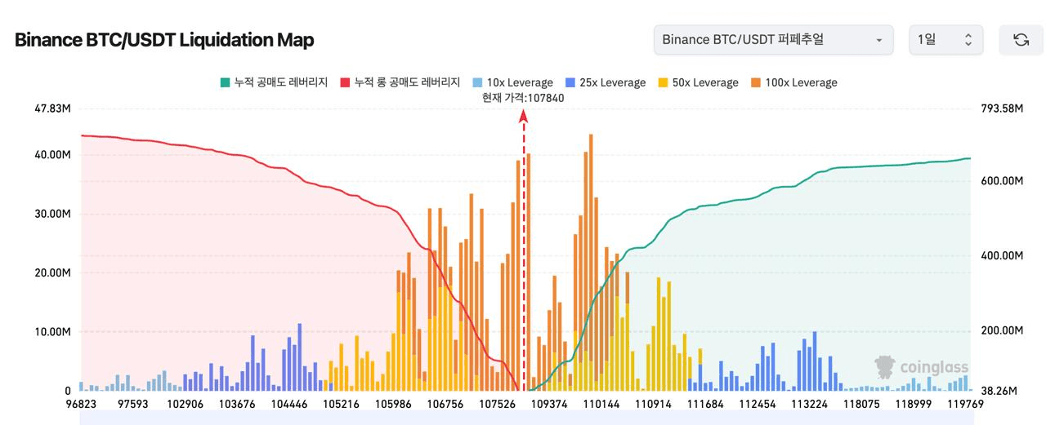The width and height of the screenshot is (1046, 425).
Task: Click the 400.00M right axis label
Action: coord(1002,255)
